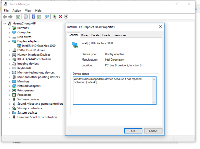The image size is (200, 149).
Task: Select Intel(R) HD Graphics 3000 tree item
Action: point(39,46)
